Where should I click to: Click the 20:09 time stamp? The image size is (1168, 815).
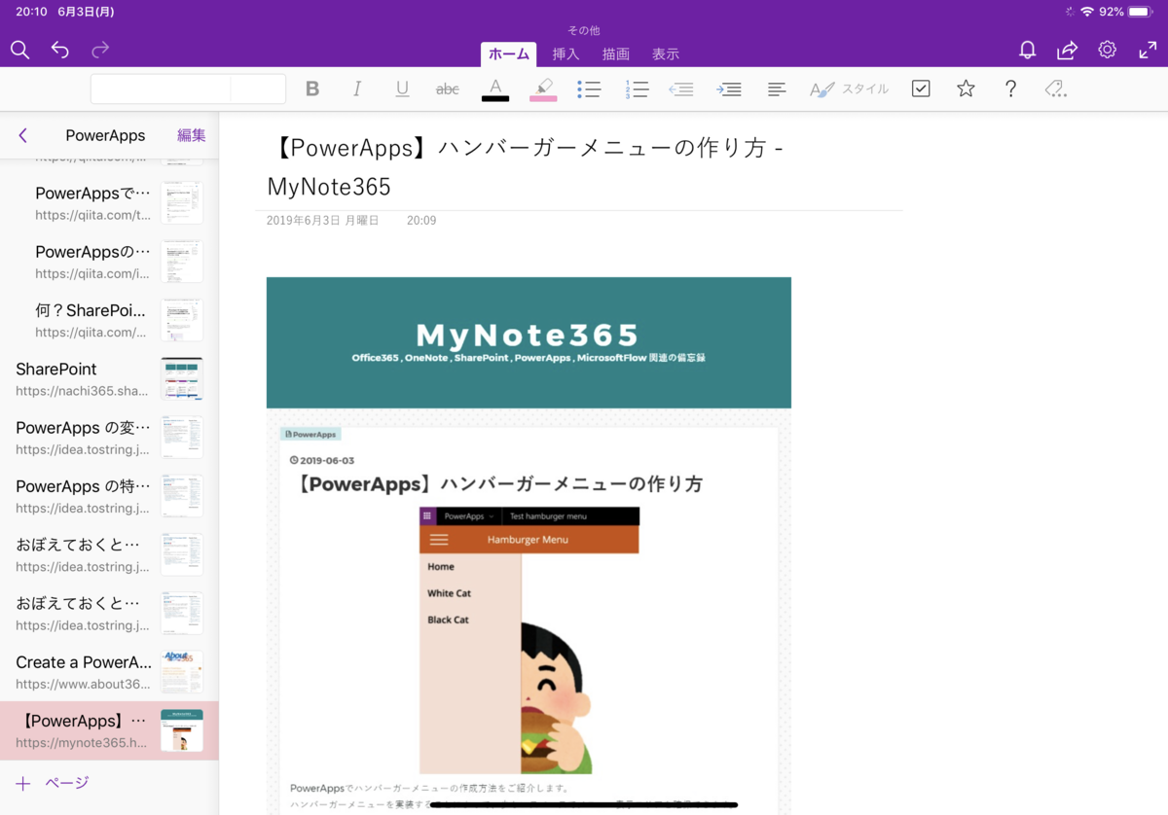coord(421,221)
